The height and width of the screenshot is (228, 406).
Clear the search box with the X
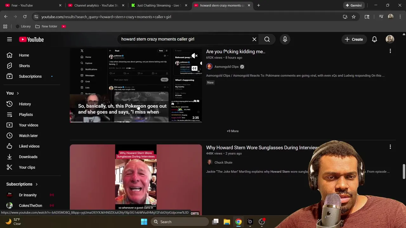click(x=254, y=39)
